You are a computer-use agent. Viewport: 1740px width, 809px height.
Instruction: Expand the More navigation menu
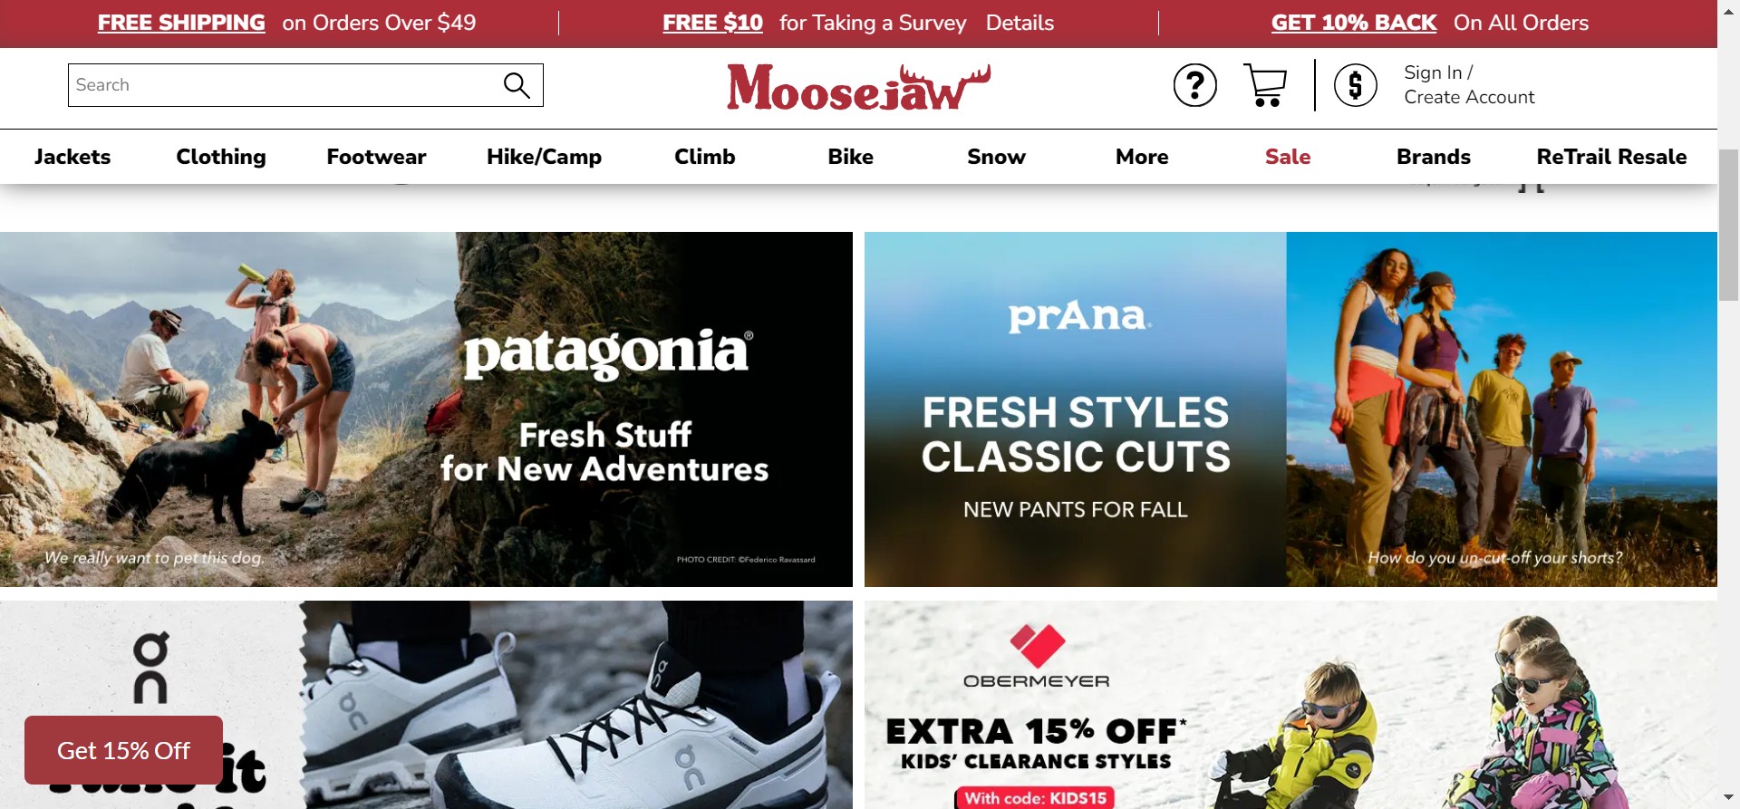(1142, 157)
